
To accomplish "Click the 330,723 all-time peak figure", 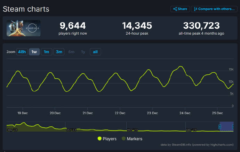I will pyautogui.click(x=201, y=26).
